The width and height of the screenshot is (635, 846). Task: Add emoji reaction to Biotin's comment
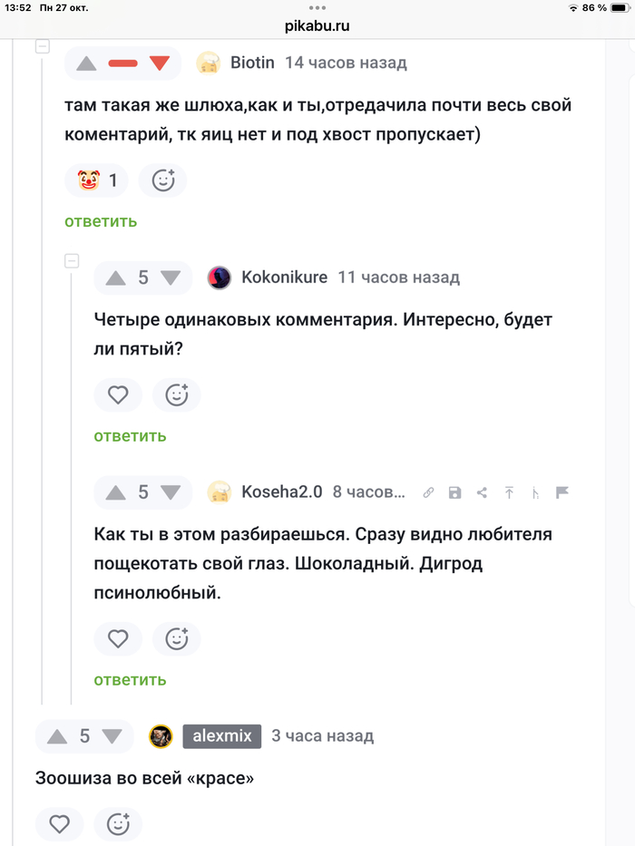click(162, 180)
